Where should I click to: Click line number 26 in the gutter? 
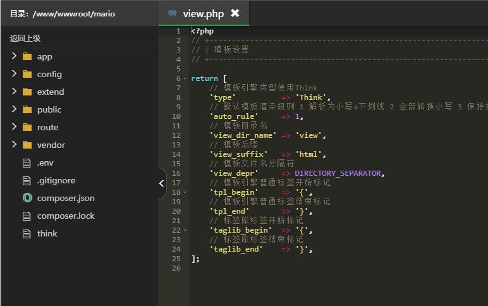click(x=176, y=268)
